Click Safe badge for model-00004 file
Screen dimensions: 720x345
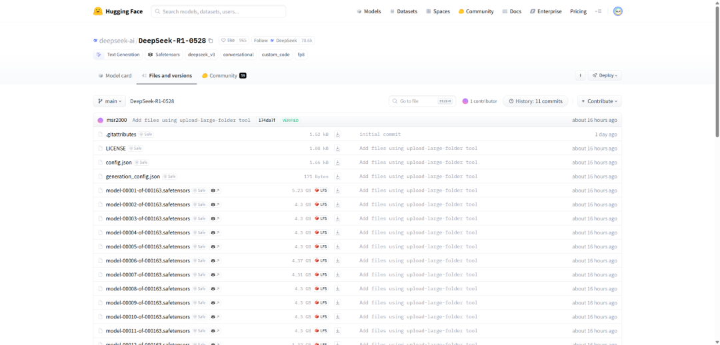[200, 232]
